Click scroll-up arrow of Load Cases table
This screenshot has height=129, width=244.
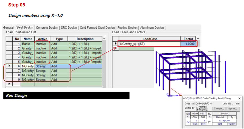(198, 38)
